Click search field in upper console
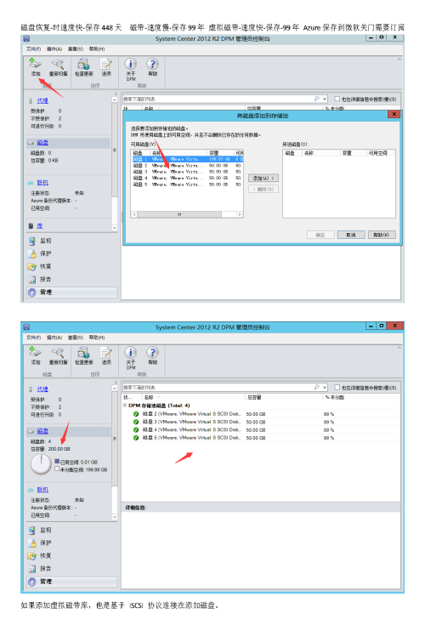 tap(218, 99)
